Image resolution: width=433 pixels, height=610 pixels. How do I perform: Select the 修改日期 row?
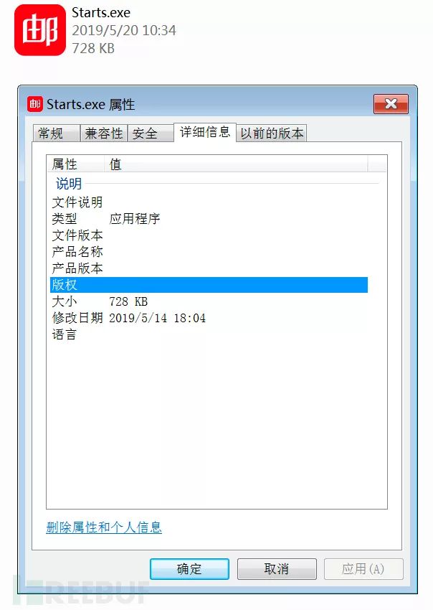tap(209, 318)
